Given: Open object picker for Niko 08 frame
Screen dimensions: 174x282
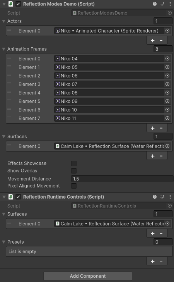Looking at the screenshot, I should (167, 93).
